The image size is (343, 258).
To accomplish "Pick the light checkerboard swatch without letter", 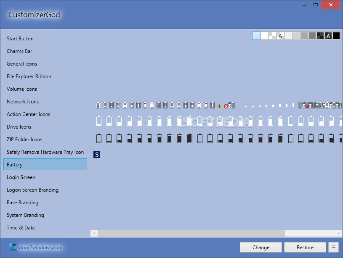I will tap(272, 36).
